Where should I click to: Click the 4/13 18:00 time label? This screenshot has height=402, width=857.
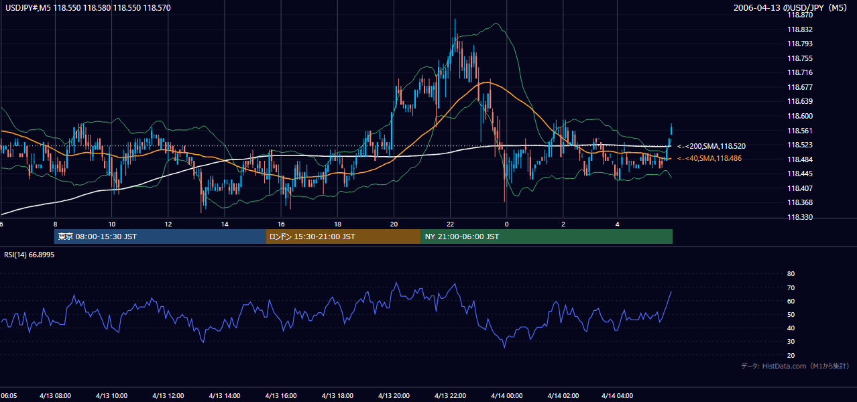click(x=337, y=396)
